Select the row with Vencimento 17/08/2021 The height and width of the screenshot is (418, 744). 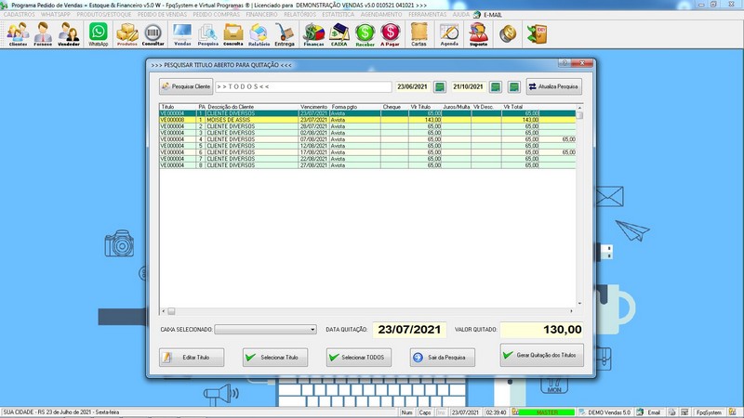[367, 152]
